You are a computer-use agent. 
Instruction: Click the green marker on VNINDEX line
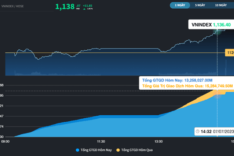(217, 31)
